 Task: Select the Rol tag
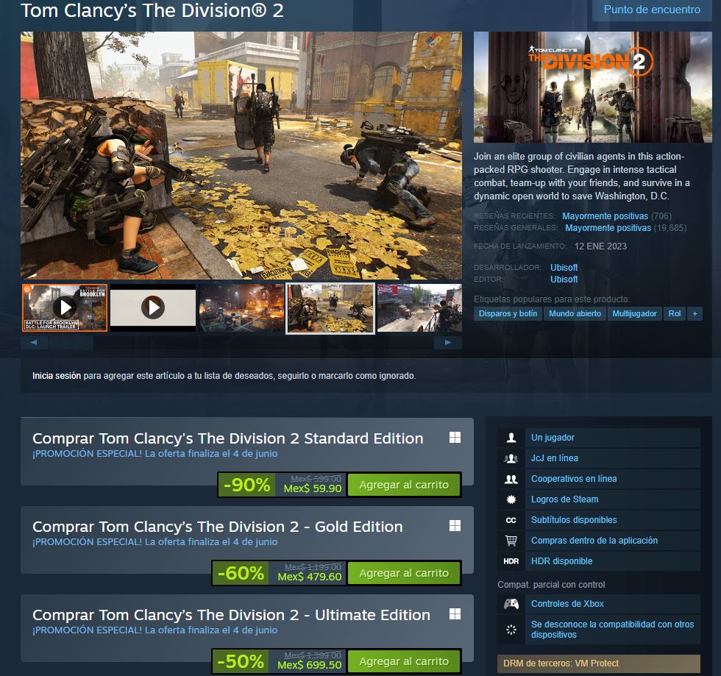pos(674,313)
